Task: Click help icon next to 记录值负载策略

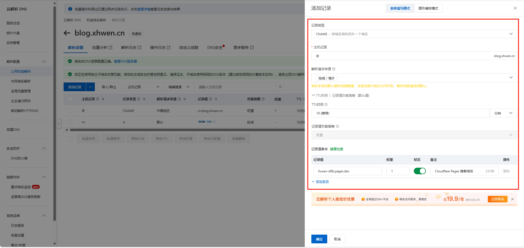Action: coord(337,126)
